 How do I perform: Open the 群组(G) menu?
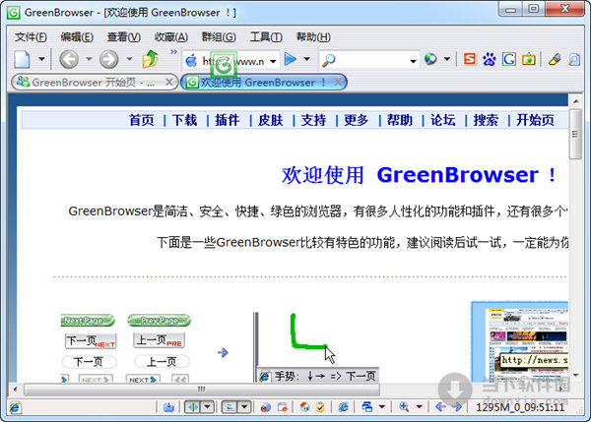[x=219, y=37]
